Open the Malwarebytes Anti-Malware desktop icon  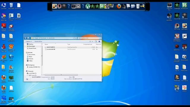point(177,38)
